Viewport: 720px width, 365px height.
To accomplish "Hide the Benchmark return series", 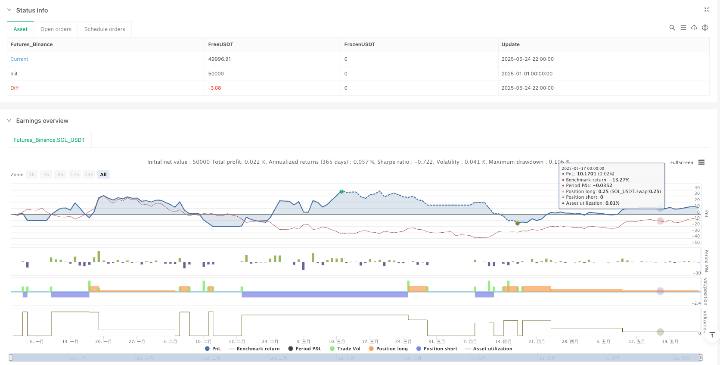I will (254, 349).
